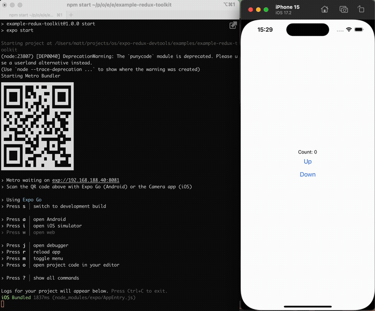
Task: Click 'show all commands' terminal line
Action: coord(56,278)
